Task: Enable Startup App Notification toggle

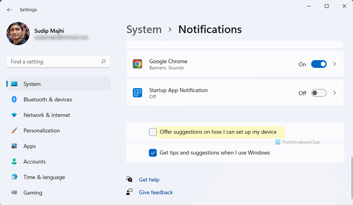Action: tap(319, 93)
